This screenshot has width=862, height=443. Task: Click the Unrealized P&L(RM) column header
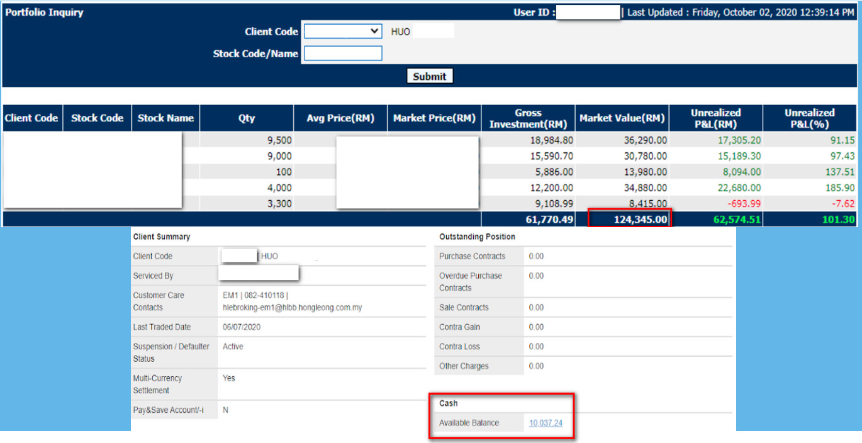716,118
